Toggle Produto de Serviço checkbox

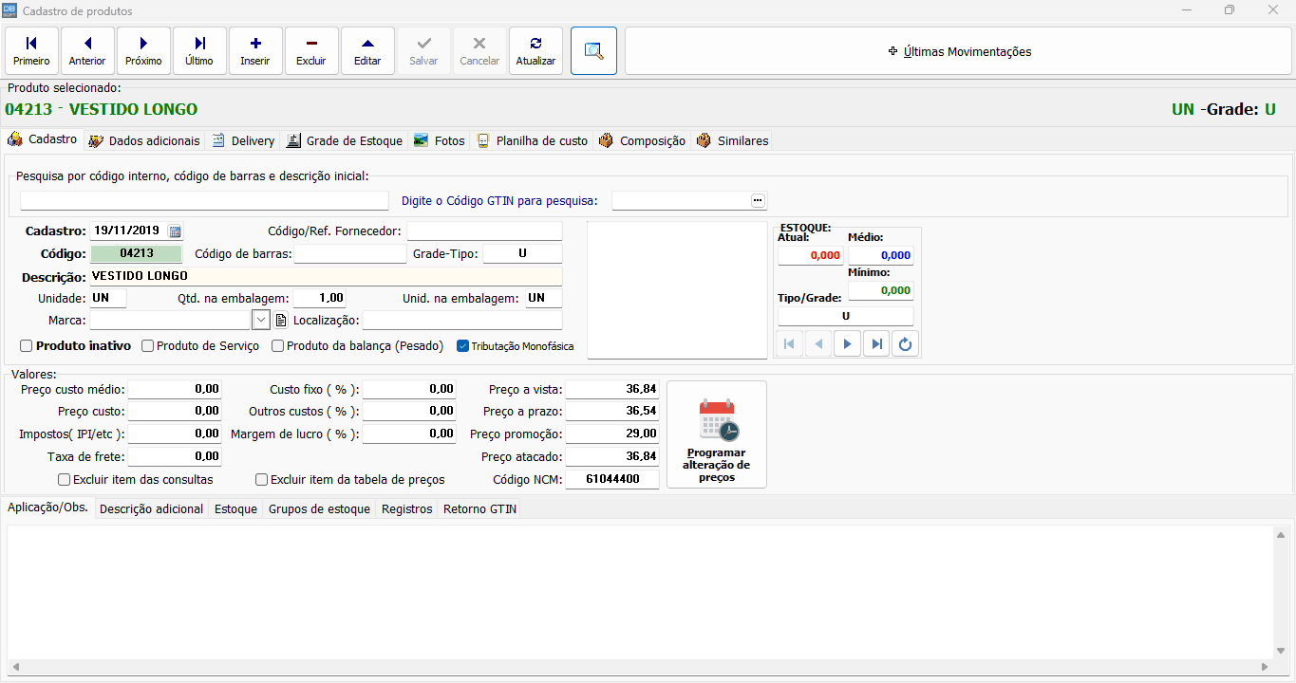click(148, 346)
